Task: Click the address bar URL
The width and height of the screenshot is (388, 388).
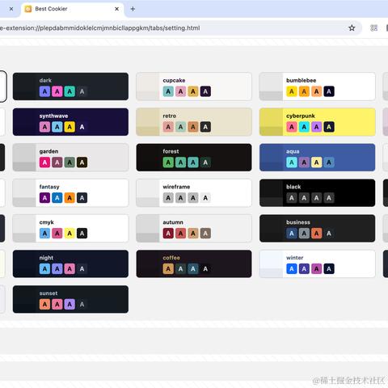Action: coord(100,28)
